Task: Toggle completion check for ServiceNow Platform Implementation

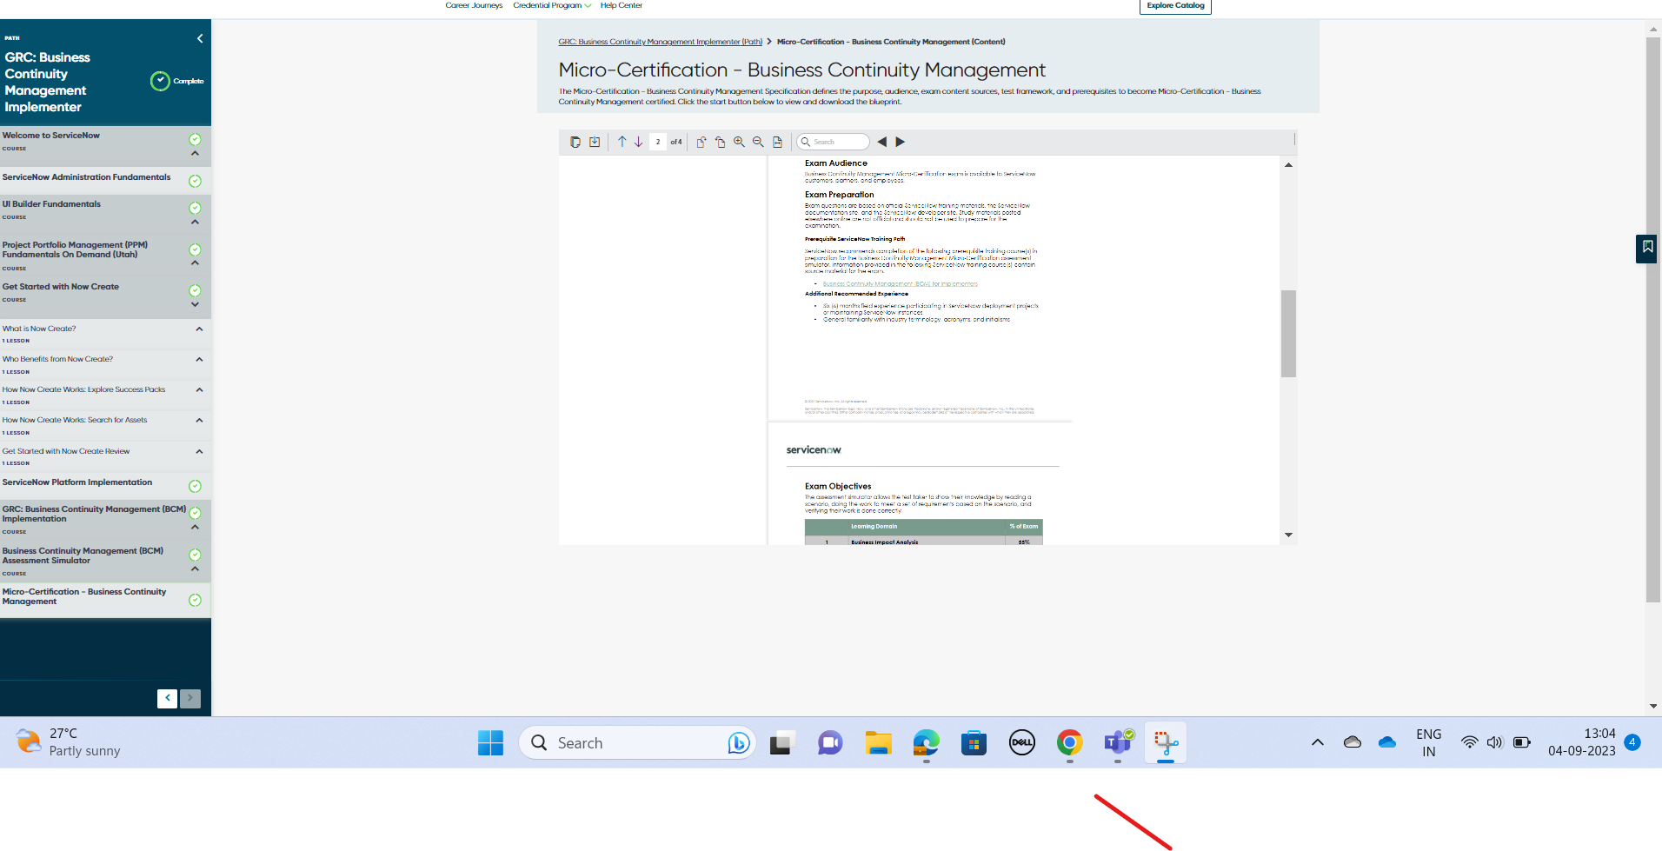Action: pyautogui.click(x=195, y=486)
